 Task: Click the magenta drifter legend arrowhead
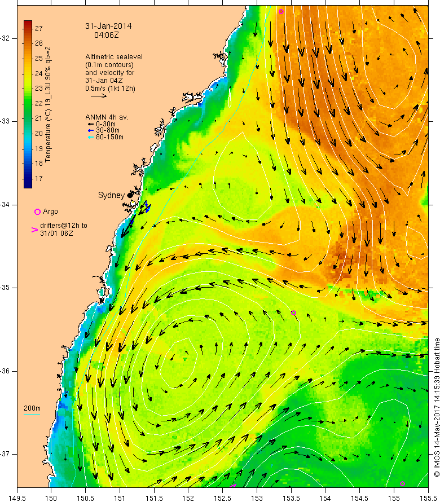click(34, 230)
